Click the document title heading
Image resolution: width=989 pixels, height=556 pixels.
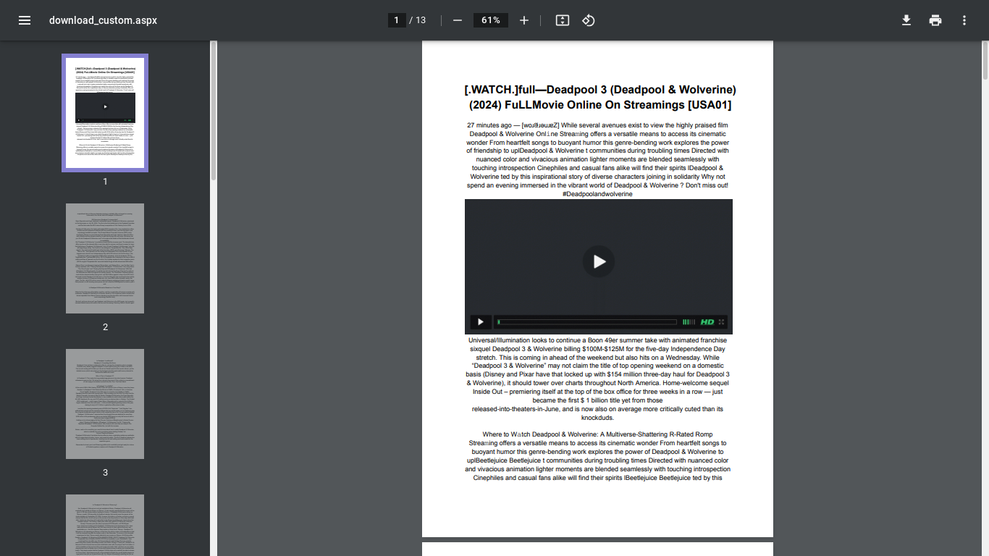[600, 97]
